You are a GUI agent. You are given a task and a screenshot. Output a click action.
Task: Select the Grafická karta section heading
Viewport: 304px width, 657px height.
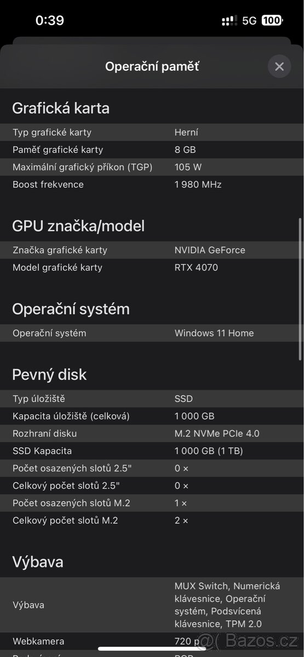coord(61,108)
